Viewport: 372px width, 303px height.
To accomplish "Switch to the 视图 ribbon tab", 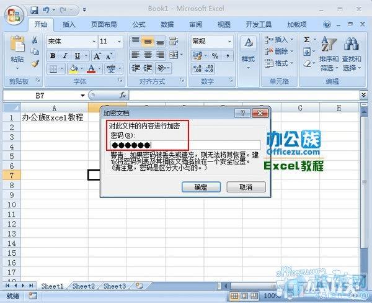I will pyautogui.click(x=224, y=24).
